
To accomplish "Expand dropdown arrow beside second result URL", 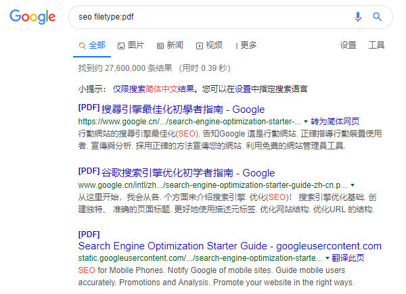I will (353, 185).
